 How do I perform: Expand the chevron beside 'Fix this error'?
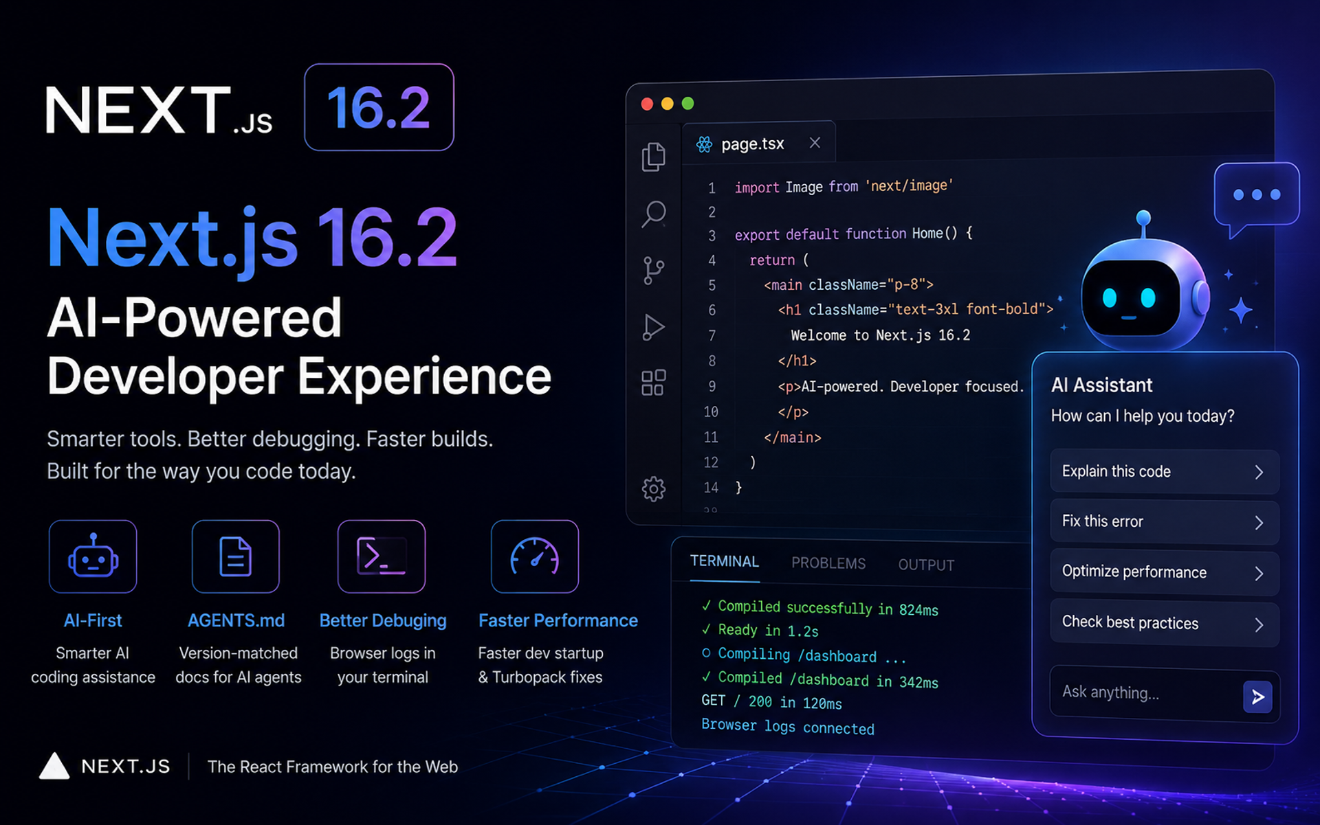[x=1259, y=523]
